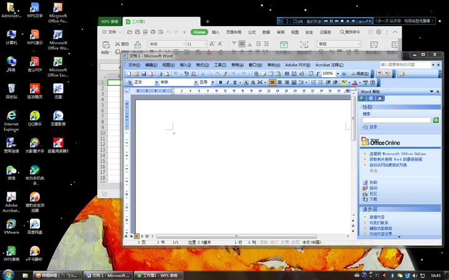Open the Adobe PDF(B) menu

pos(297,65)
